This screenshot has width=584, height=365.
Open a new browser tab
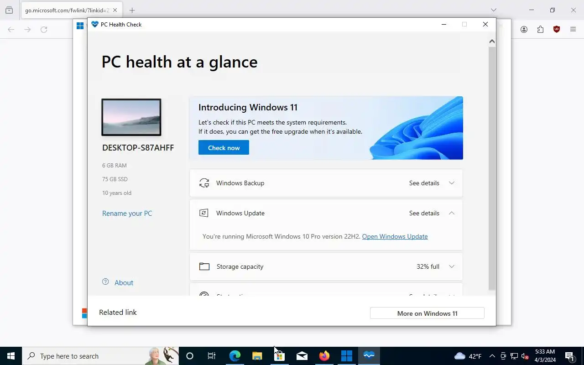(132, 10)
